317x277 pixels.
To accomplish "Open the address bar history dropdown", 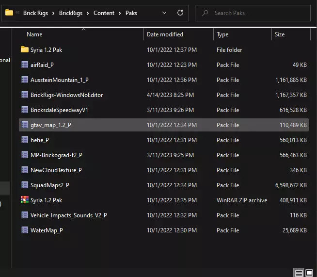I will coord(164,13).
